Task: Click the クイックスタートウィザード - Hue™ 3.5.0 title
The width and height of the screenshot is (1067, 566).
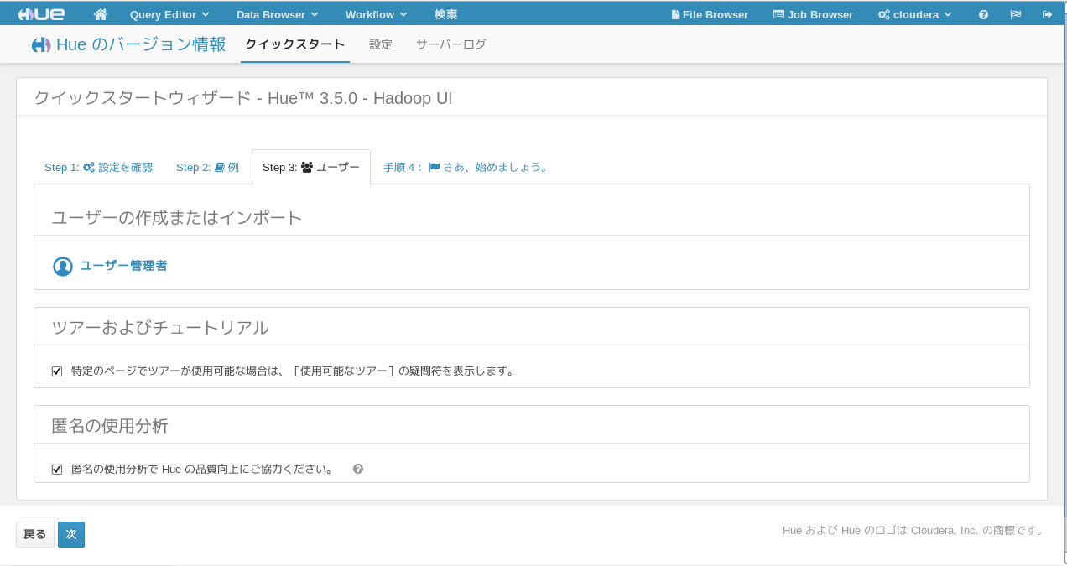Action: (x=243, y=97)
